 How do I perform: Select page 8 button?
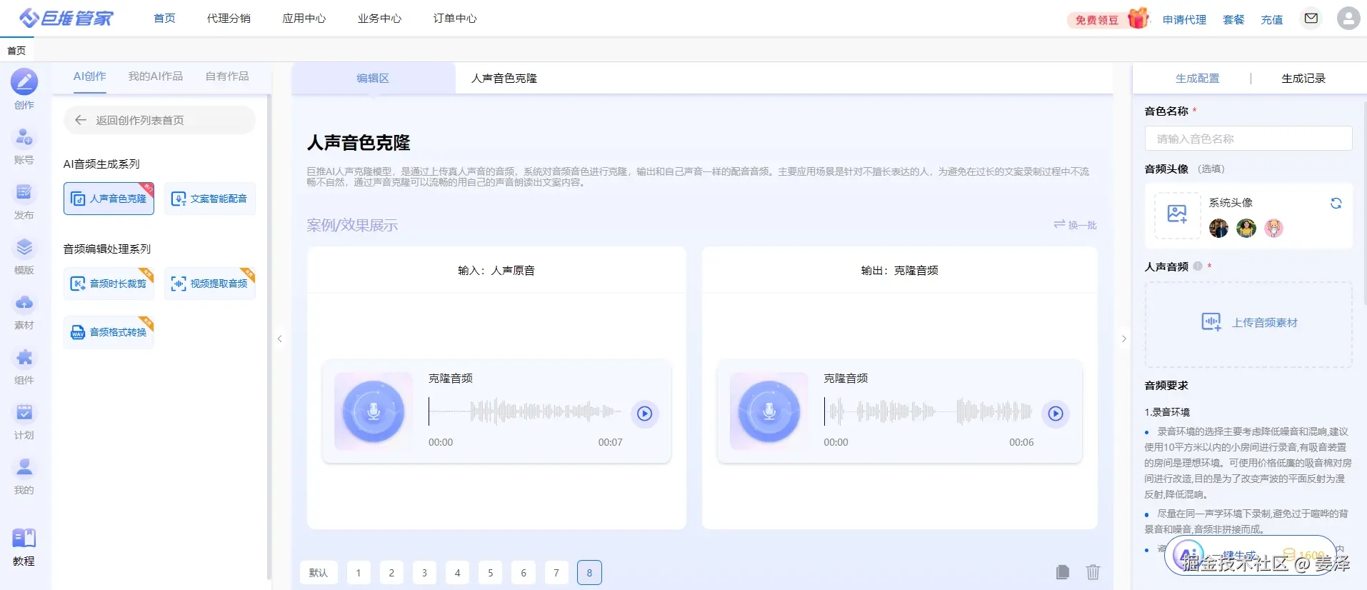[x=589, y=573]
